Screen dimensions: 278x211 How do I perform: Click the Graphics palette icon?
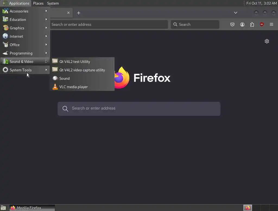[5, 28]
